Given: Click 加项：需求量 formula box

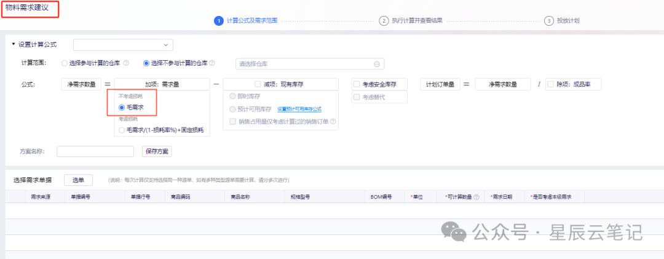Looking at the screenshot, I should 162,84.
